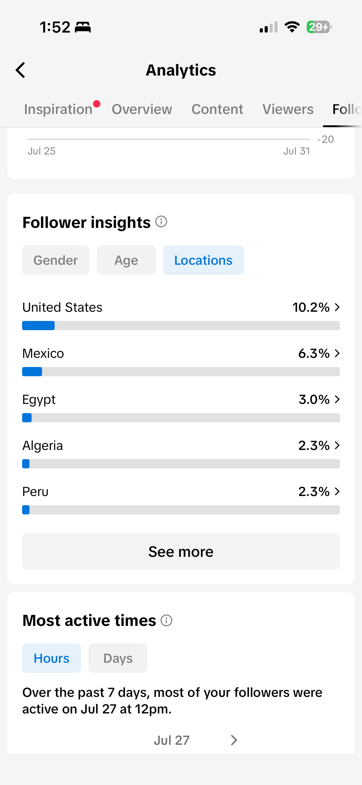Screen dimensions: 362x785
Task: Switch active times to Days
Action: pyautogui.click(x=118, y=658)
